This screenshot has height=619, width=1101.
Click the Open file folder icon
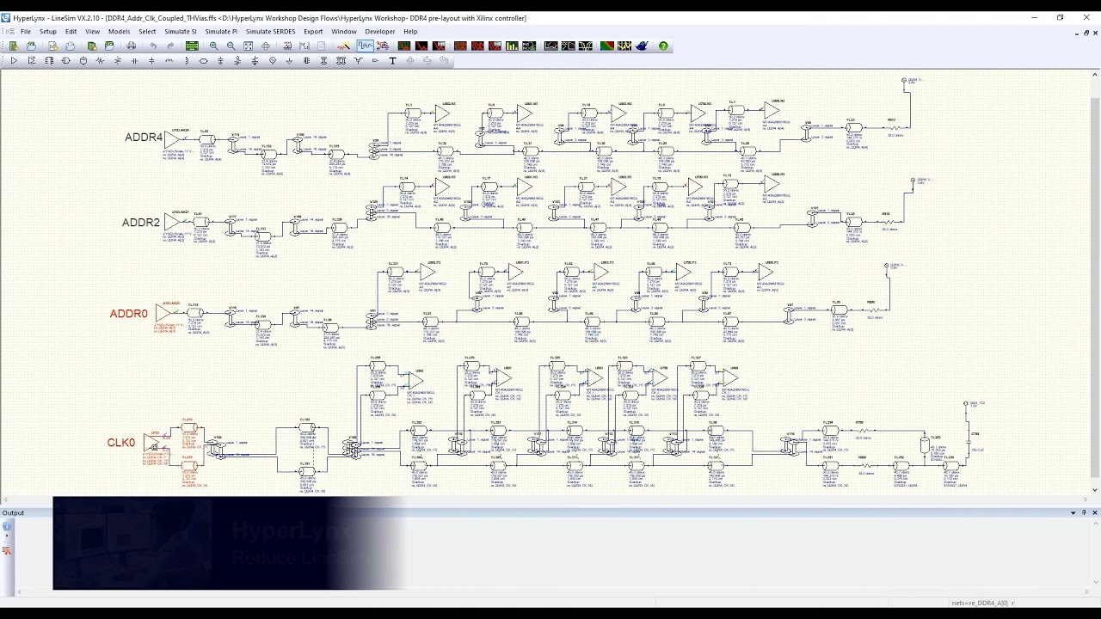(x=31, y=46)
